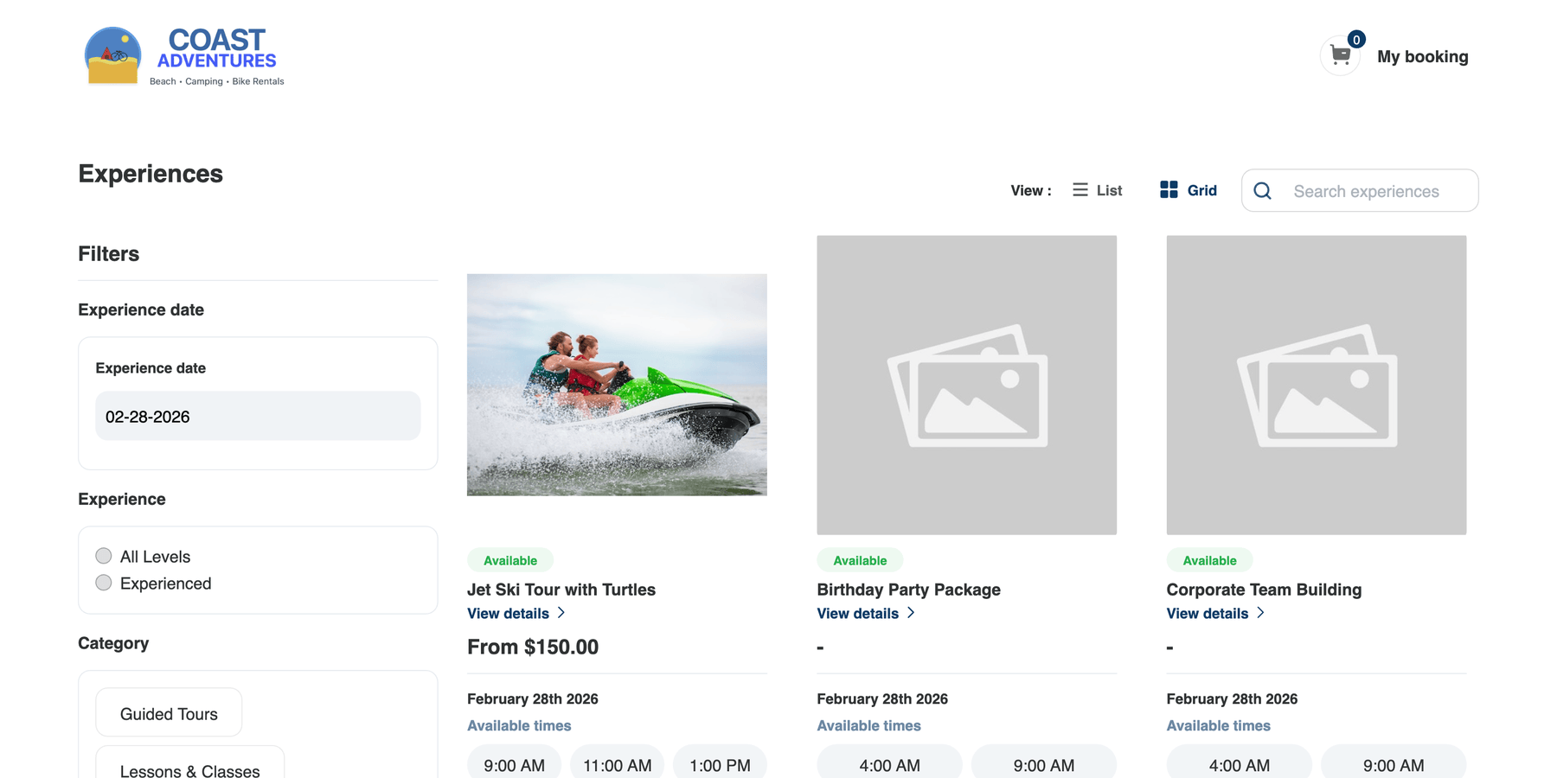Toggle the Guided Tours category filter
This screenshot has width=1557, height=778.
pyautogui.click(x=169, y=712)
